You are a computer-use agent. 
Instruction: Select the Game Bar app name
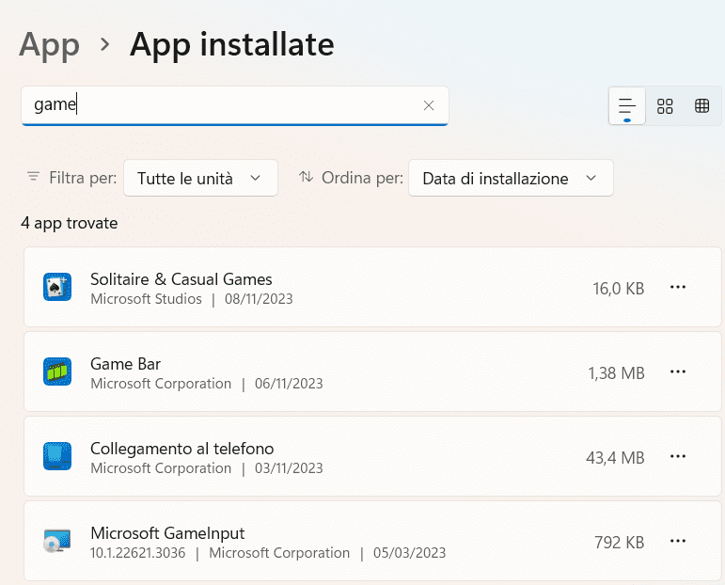pos(125,364)
